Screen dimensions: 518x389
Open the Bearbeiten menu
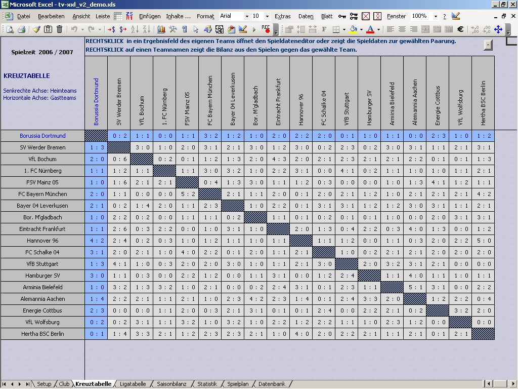click(51, 16)
